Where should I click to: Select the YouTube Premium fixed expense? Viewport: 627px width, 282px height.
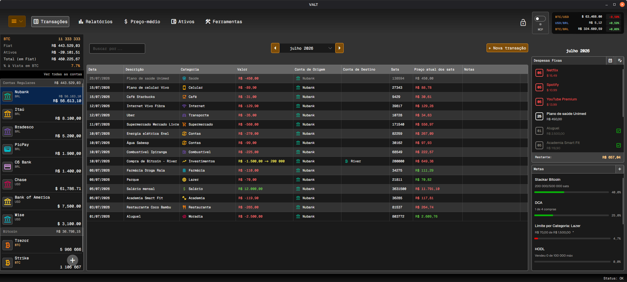point(577,102)
